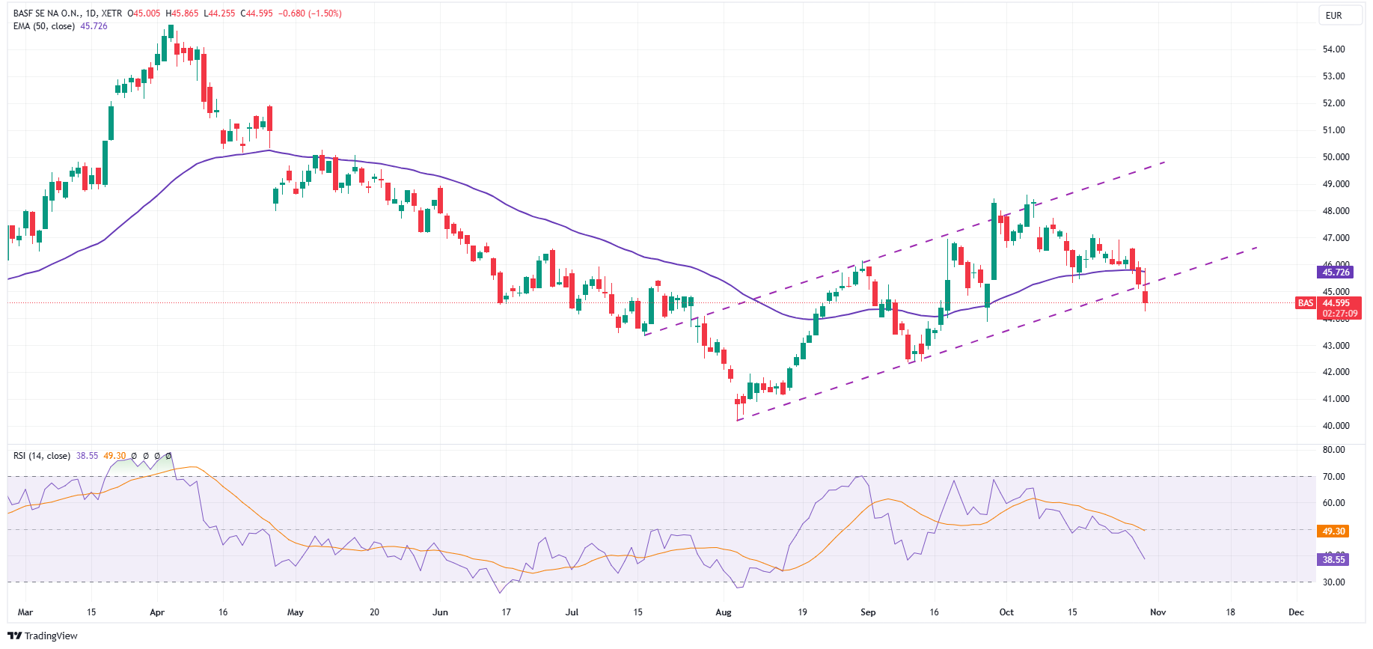1373x649 pixels.
Task: Click the 50.00 price axis level
Action: click(x=1336, y=157)
